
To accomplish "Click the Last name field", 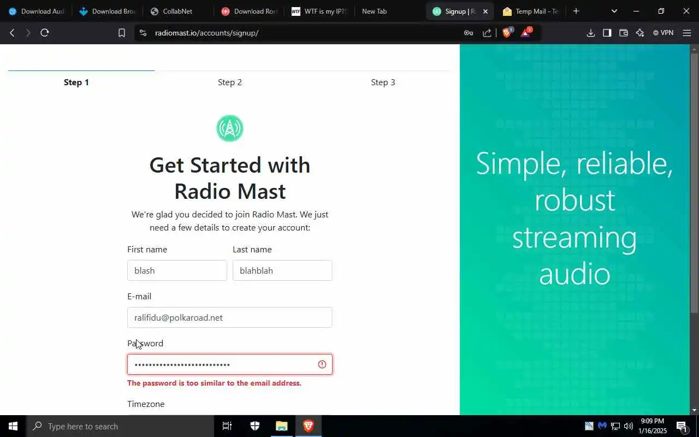I will 282,270.
